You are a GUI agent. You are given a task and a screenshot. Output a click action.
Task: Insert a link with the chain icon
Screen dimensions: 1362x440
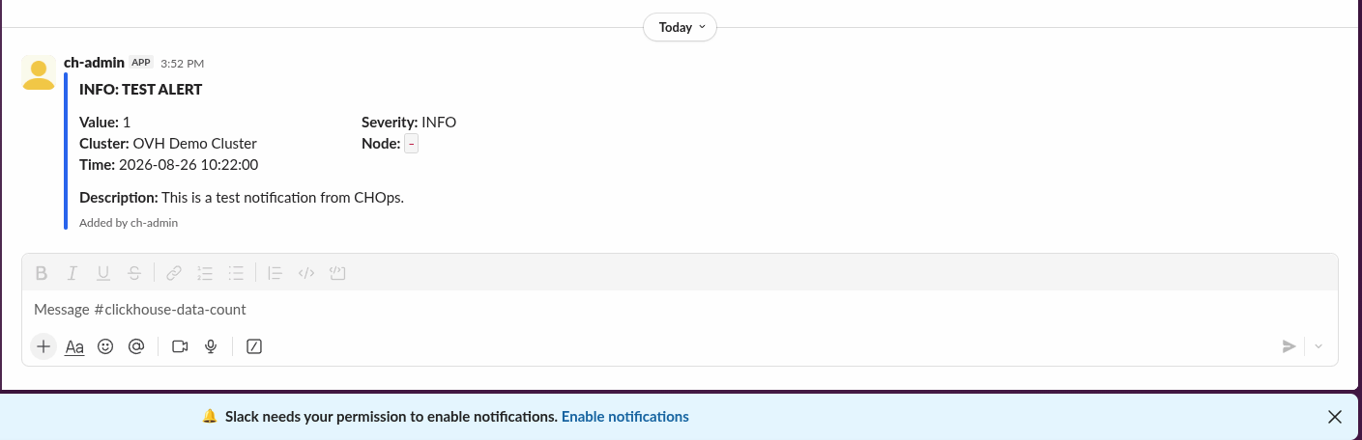(x=174, y=273)
